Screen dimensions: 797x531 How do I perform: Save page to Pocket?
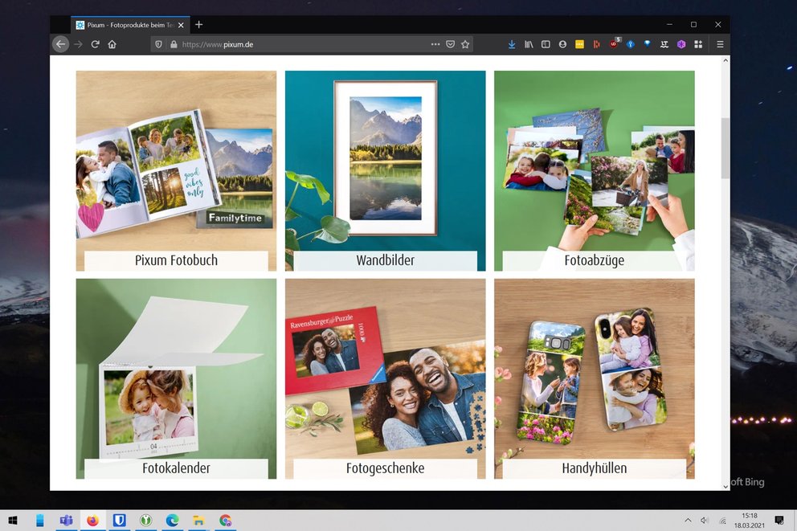451,44
